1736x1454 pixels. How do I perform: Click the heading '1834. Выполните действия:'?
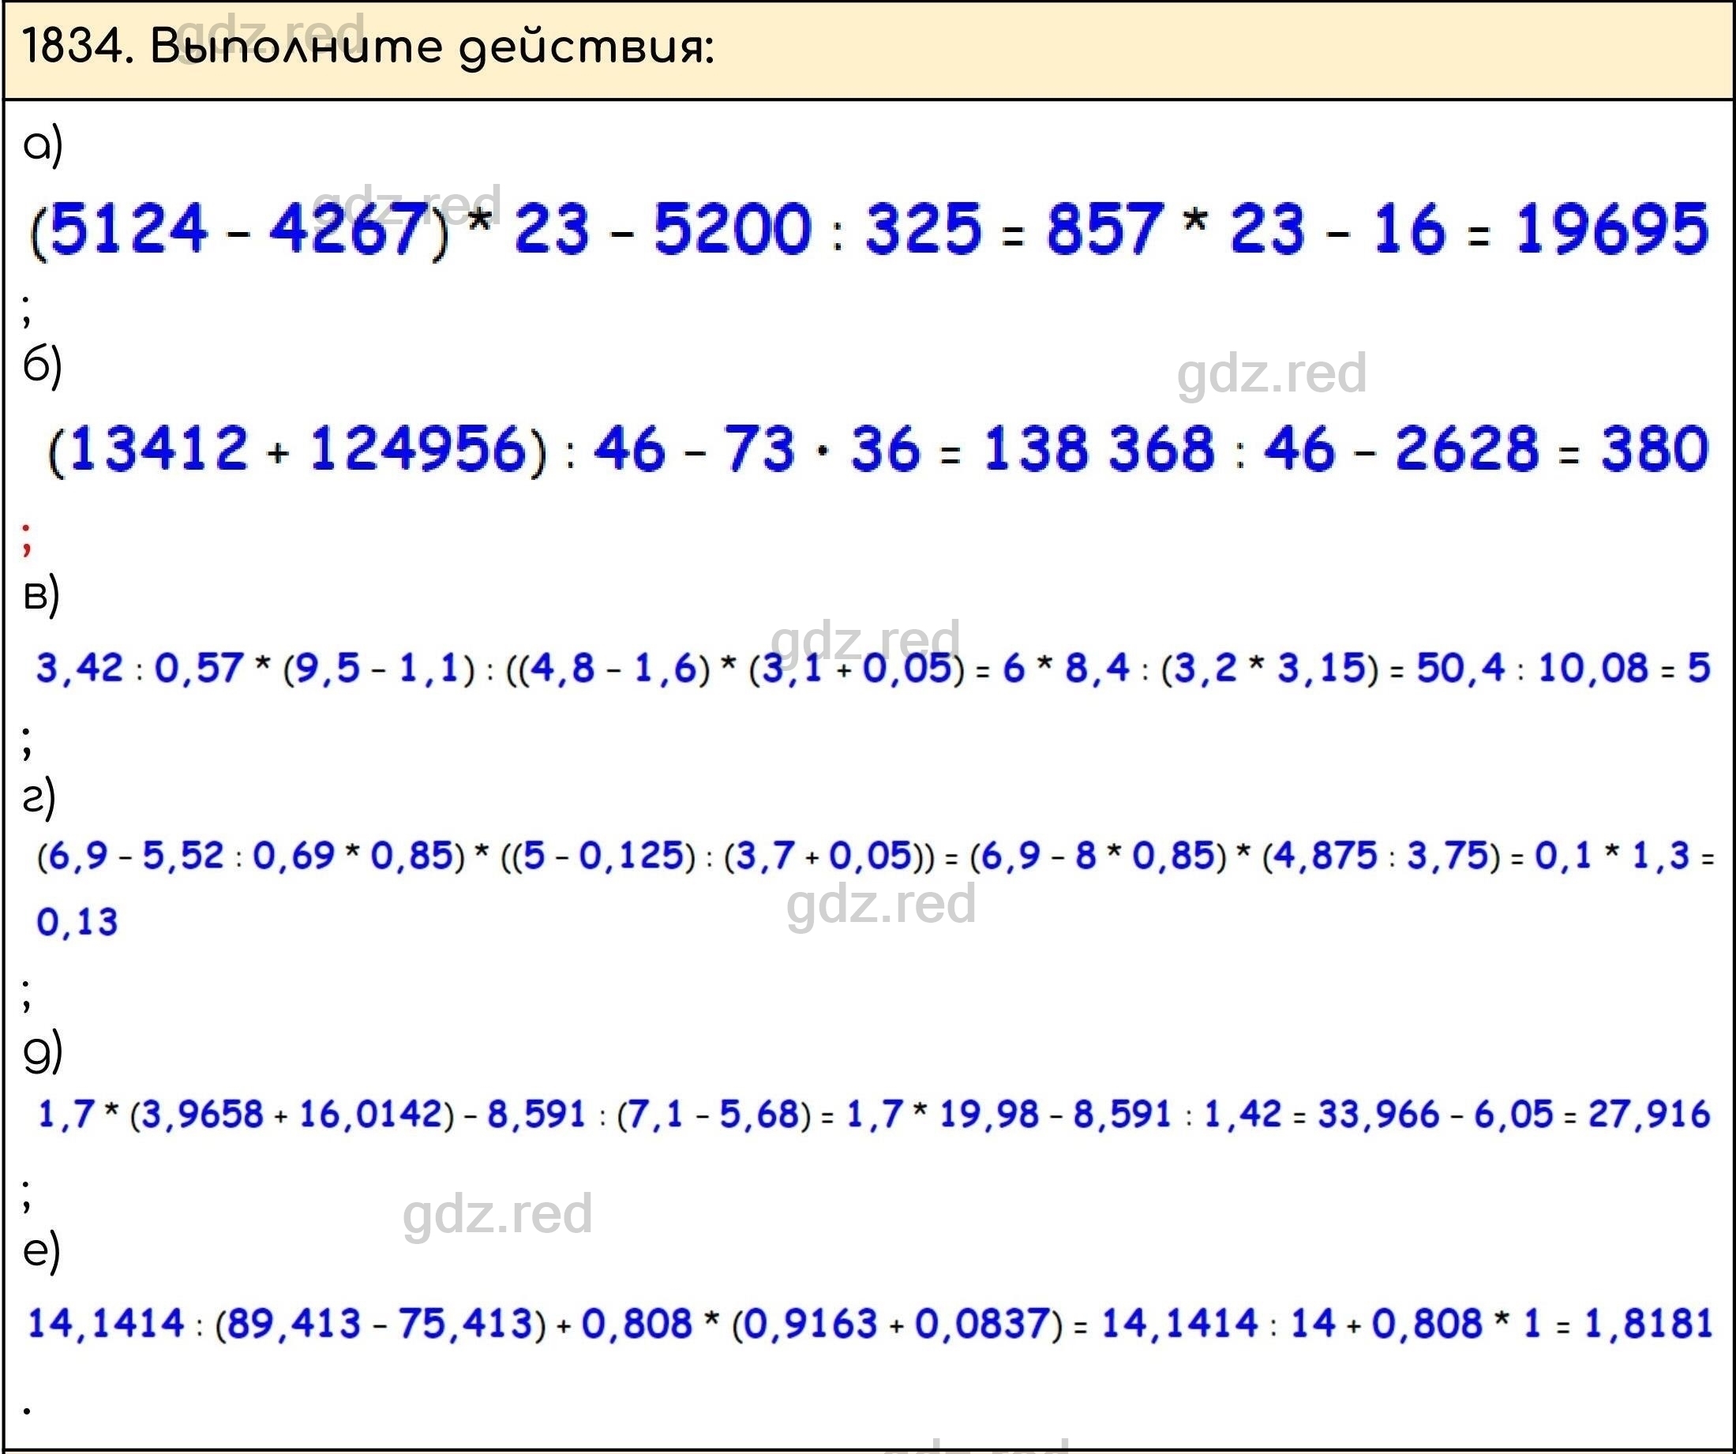368,47
